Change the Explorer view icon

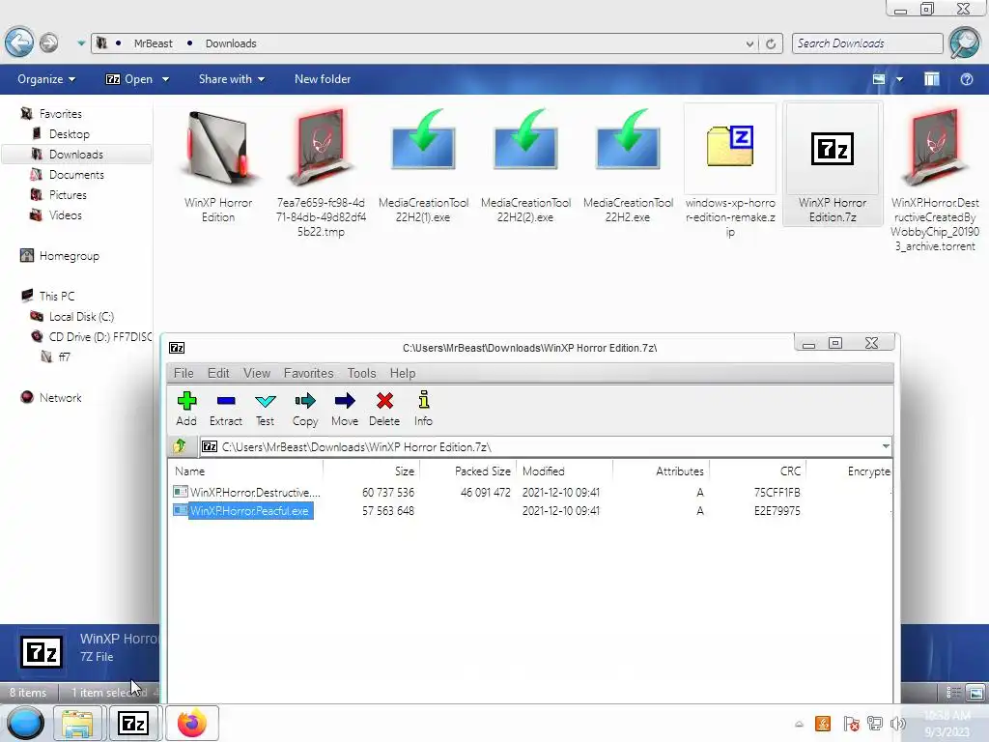879,79
